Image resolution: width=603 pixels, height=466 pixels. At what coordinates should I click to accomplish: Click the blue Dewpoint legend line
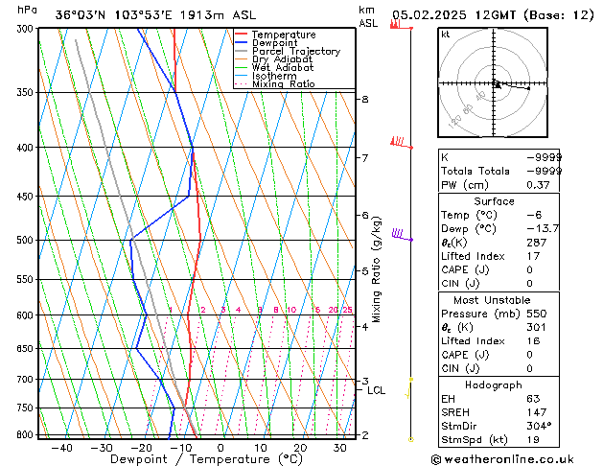tap(241, 42)
